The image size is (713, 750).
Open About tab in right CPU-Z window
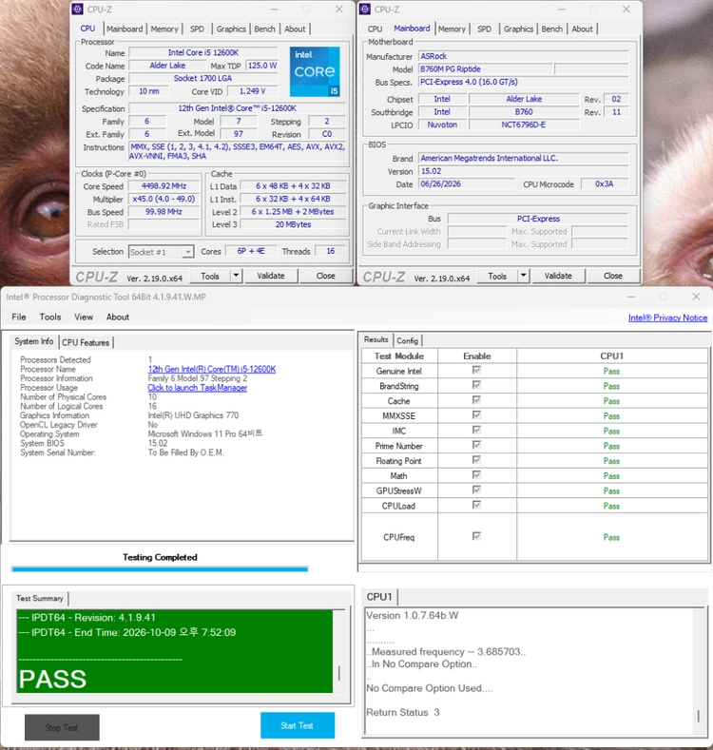pyautogui.click(x=582, y=29)
